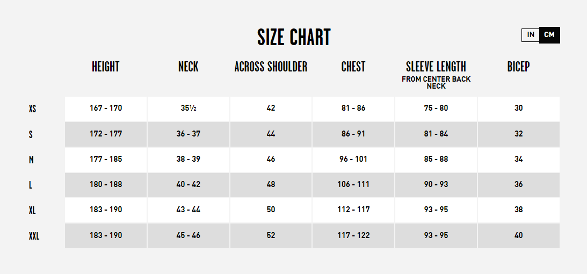Click the HEIGHT column header
587x274 pixels.
[x=106, y=67]
